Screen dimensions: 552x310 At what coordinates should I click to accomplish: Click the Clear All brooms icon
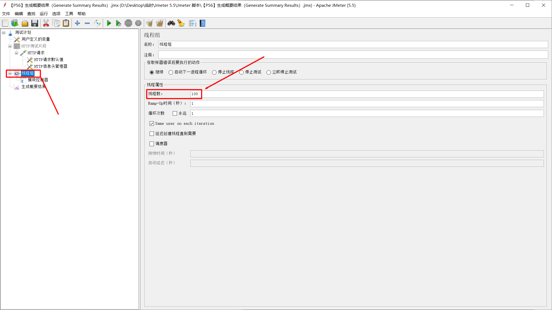(160, 23)
